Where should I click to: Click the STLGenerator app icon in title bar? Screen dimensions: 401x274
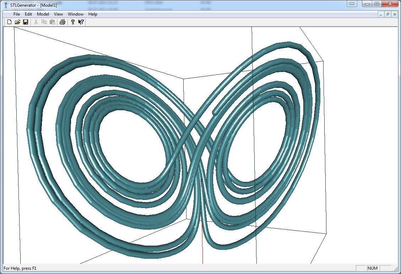coord(6,5)
